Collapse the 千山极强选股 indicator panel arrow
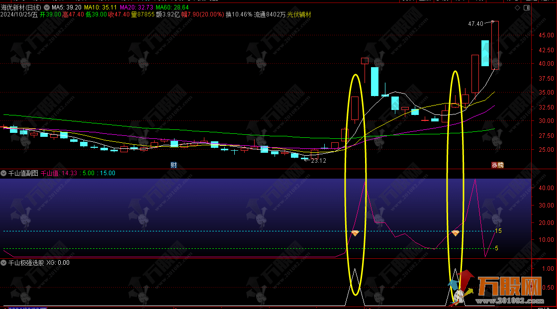 click(3, 263)
